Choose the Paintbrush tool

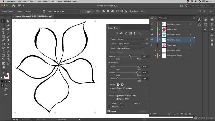(x=8, y=37)
